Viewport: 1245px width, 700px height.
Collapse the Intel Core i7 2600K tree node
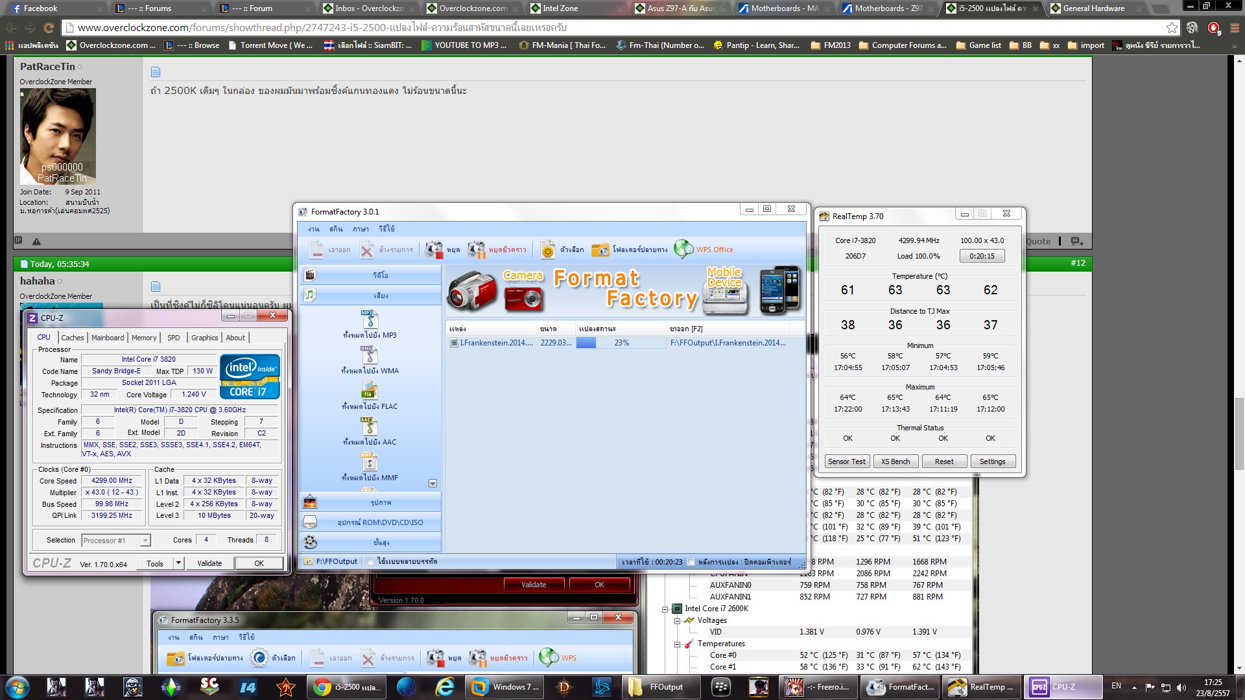click(x=665, y=609)
